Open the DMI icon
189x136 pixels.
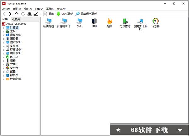coord(79,23)
